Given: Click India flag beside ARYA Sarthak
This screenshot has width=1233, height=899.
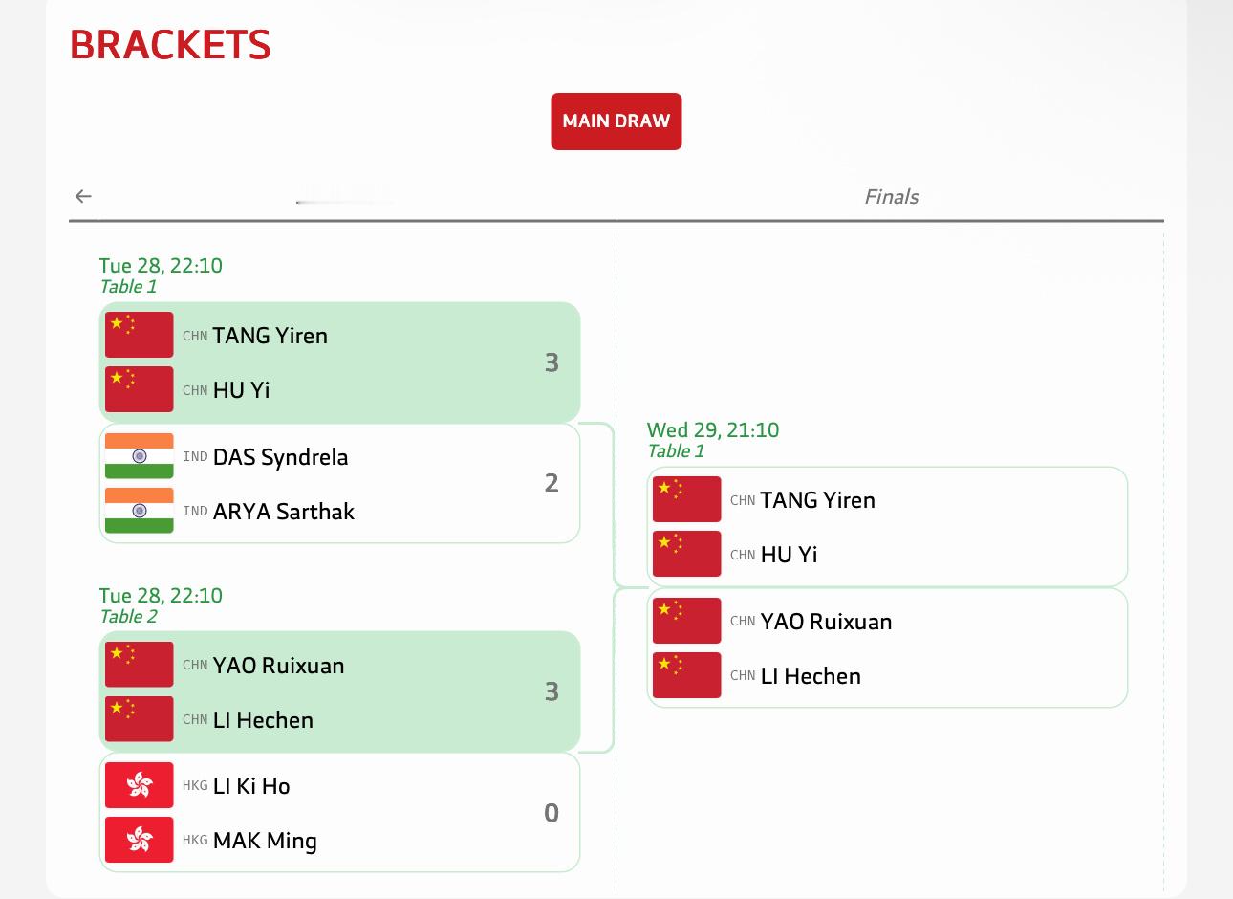Looking at the screenshot, I should (x=140, y=511).
